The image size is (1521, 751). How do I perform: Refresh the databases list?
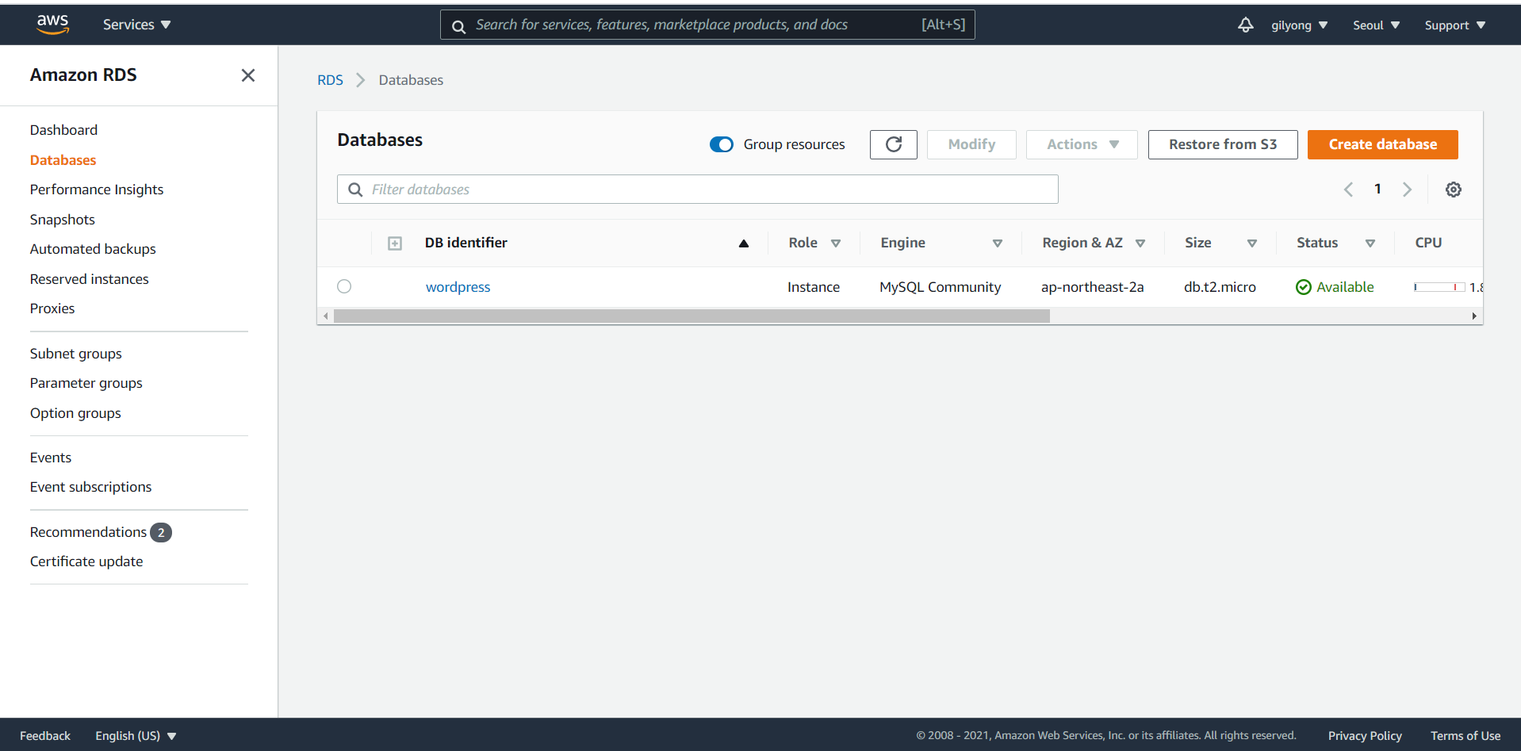coord(894,144)
